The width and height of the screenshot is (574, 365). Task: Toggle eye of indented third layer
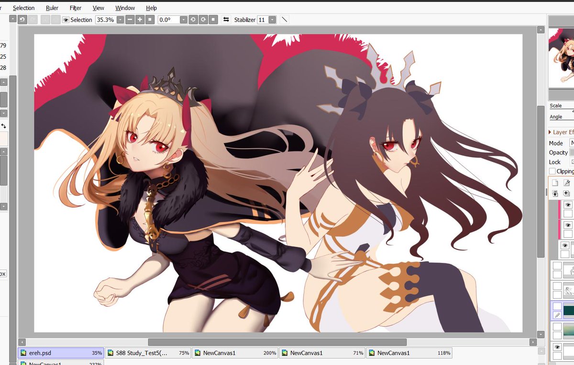tap(565, 246)
